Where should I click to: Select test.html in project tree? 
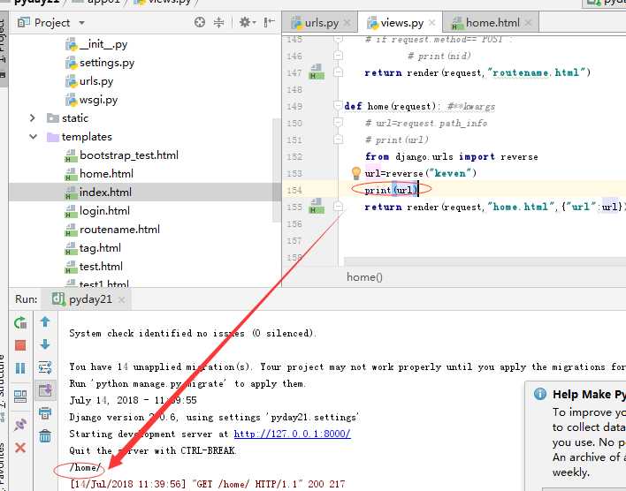[x=94, y=267]
